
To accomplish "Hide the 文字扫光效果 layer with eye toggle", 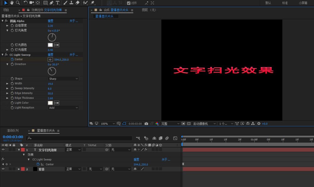I will pyautogui.click(x=3, y=150).
